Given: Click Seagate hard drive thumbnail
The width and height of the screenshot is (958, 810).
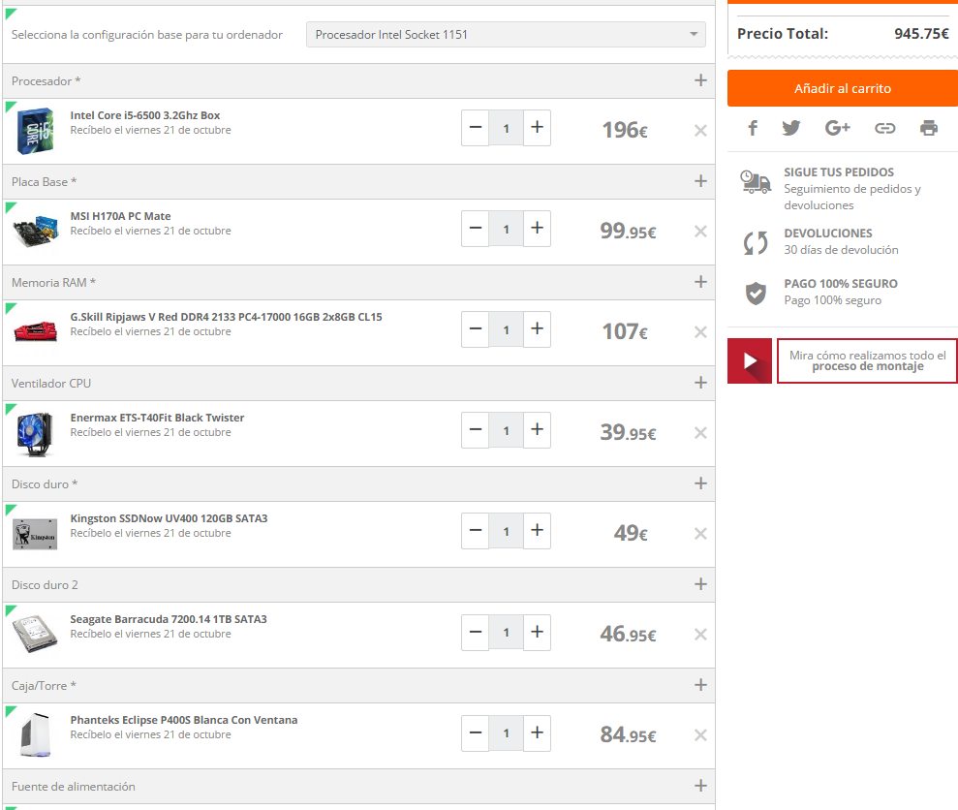Looking at the screenshot, I should [x=36, y=634].
